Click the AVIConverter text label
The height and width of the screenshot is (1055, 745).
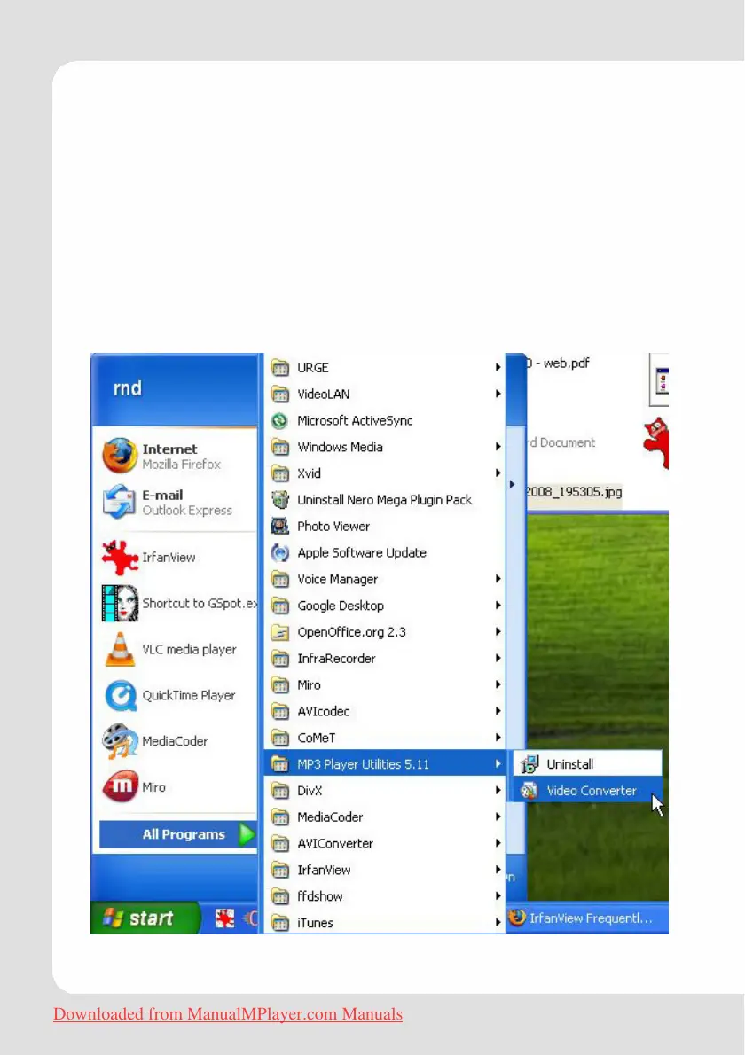335,844
